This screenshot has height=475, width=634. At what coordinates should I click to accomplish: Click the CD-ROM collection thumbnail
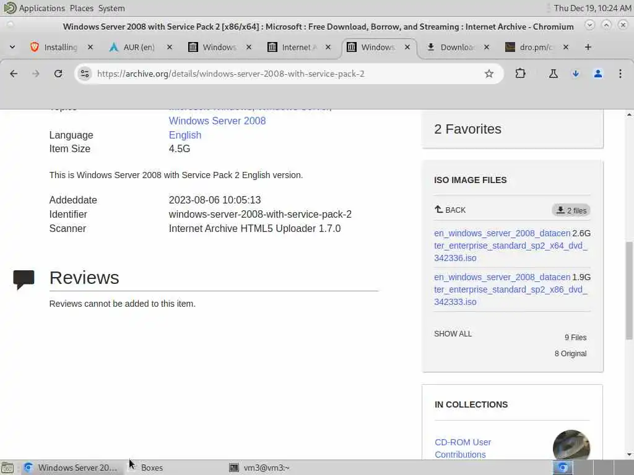[571, 445]
